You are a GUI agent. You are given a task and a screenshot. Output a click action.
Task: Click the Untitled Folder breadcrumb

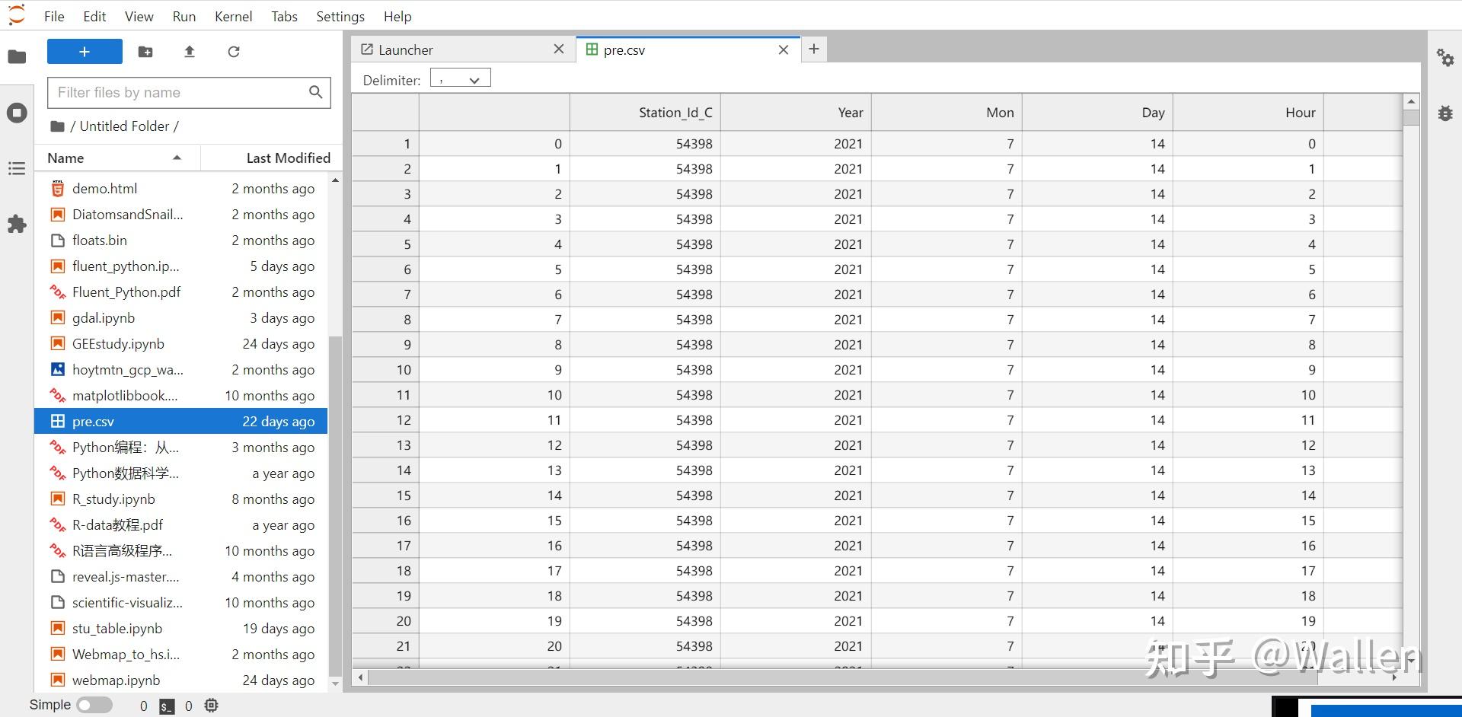point(124,126)
